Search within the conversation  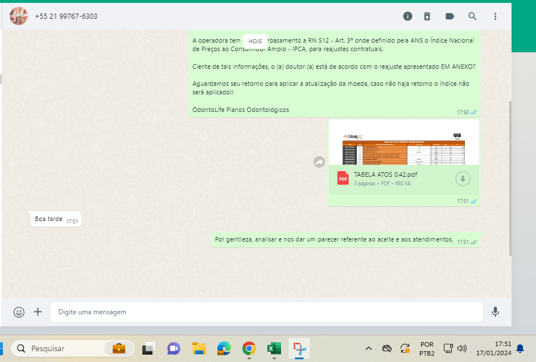tap(472, 16)
